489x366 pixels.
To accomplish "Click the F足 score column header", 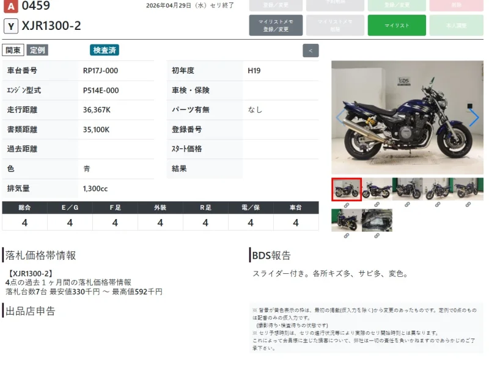I will tap(115, 207).
